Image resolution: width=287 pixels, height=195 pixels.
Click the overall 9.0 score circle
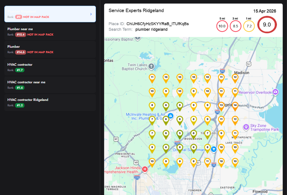pyautogui.click(x=267, y=25)
